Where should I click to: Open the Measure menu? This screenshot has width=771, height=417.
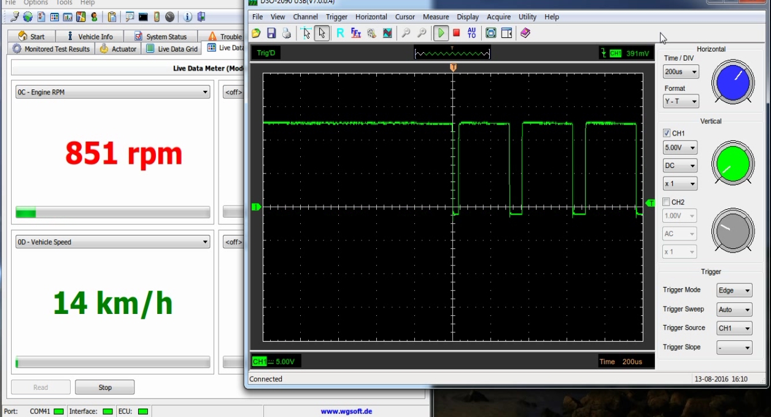point(435,17)
